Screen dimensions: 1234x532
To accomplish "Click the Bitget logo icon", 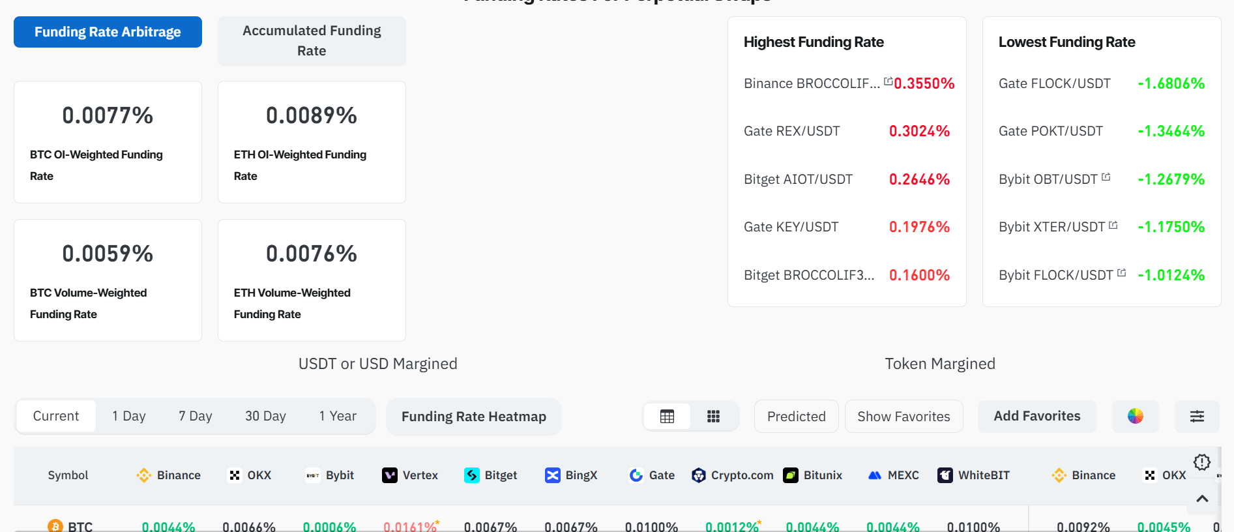I will [472, 475].
